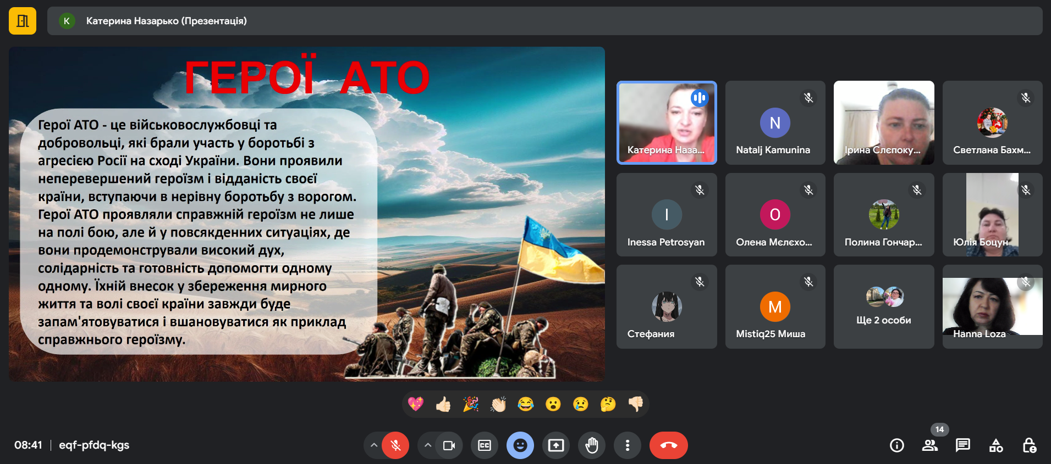Toggle closed captions CC button
Viewport: 1051px width, 464px height.
pyautogui.click(x=485, y=445)
